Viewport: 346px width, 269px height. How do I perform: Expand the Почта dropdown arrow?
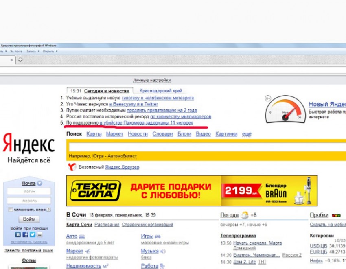coord(39,183)
